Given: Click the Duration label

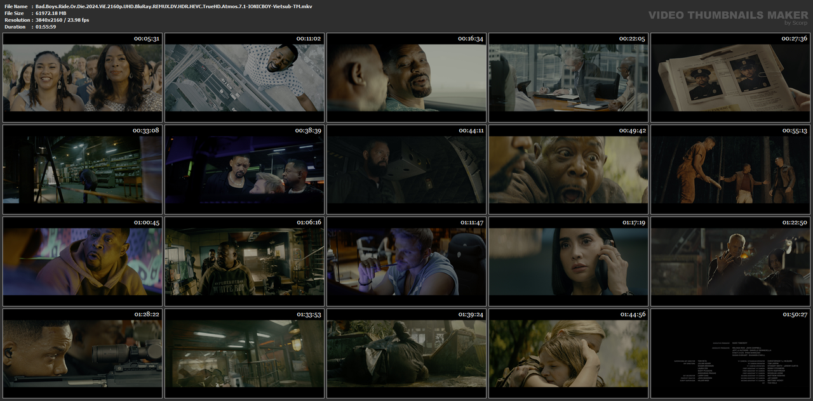Looking at the screenshot, I should (15, 27).
